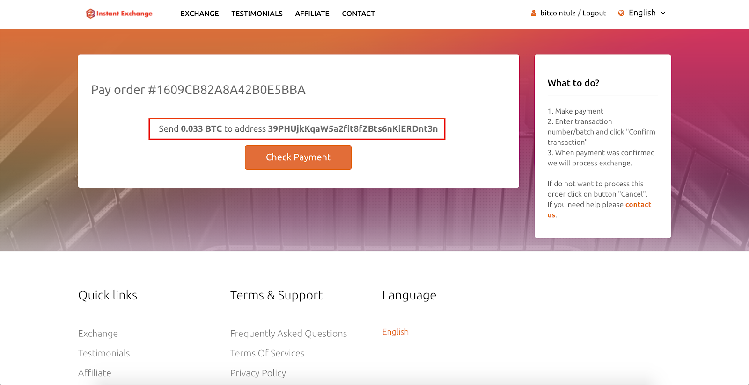
Task: Click the 'Pay order #1609CB82A8A42B0E5BBA' heading
Action: pyautogui.click(x=198, y=90)
